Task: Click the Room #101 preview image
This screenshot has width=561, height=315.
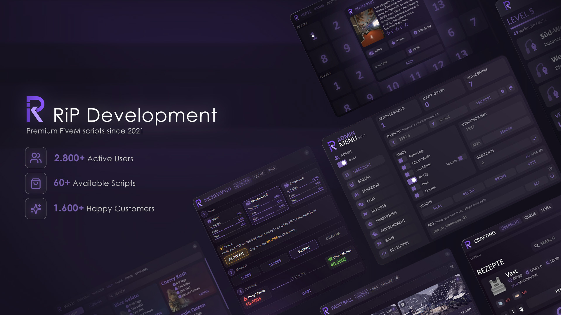Action: coord(367,28)
